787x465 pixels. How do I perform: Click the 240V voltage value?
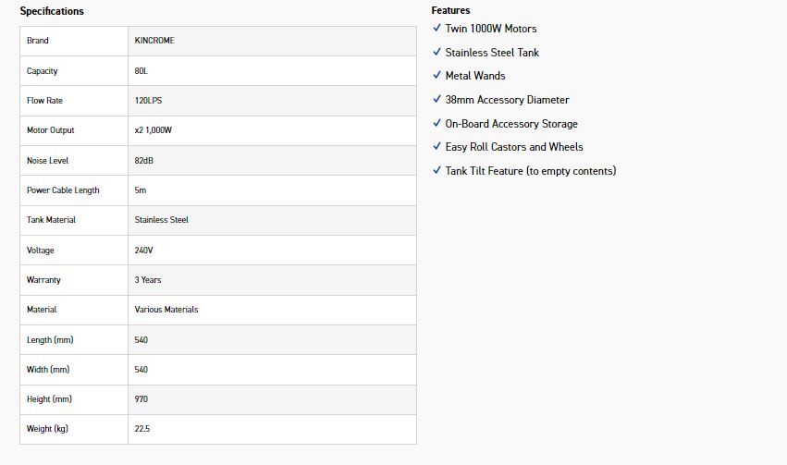pyautogui.click(x=146, y=251)
